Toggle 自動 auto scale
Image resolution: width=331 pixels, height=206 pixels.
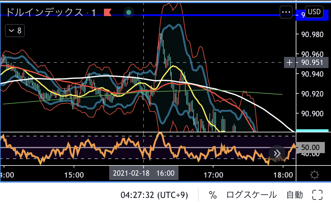coord(294,195)
